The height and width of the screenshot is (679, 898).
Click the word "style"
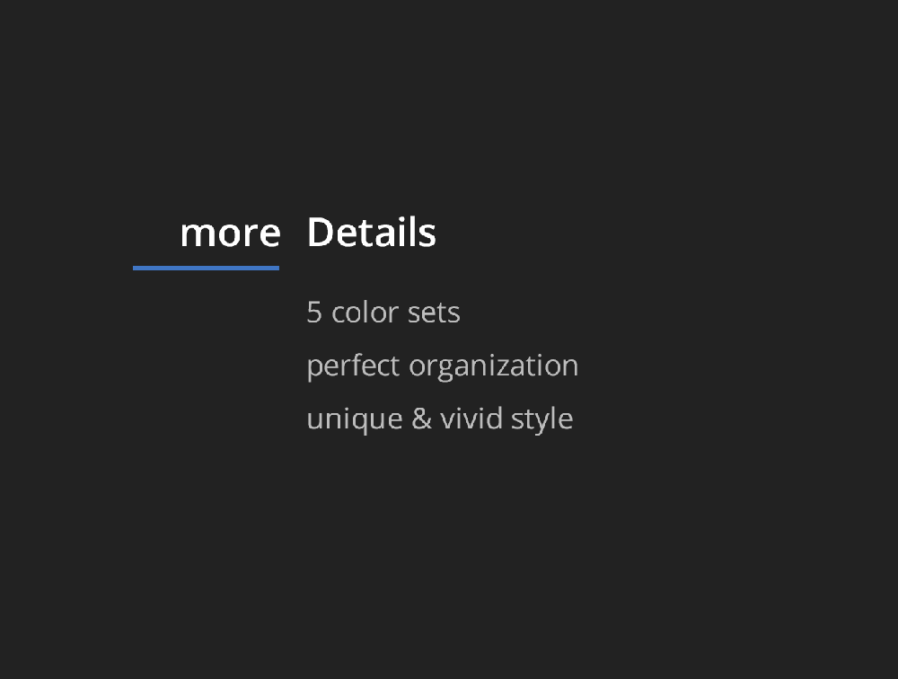coord(541,420)
